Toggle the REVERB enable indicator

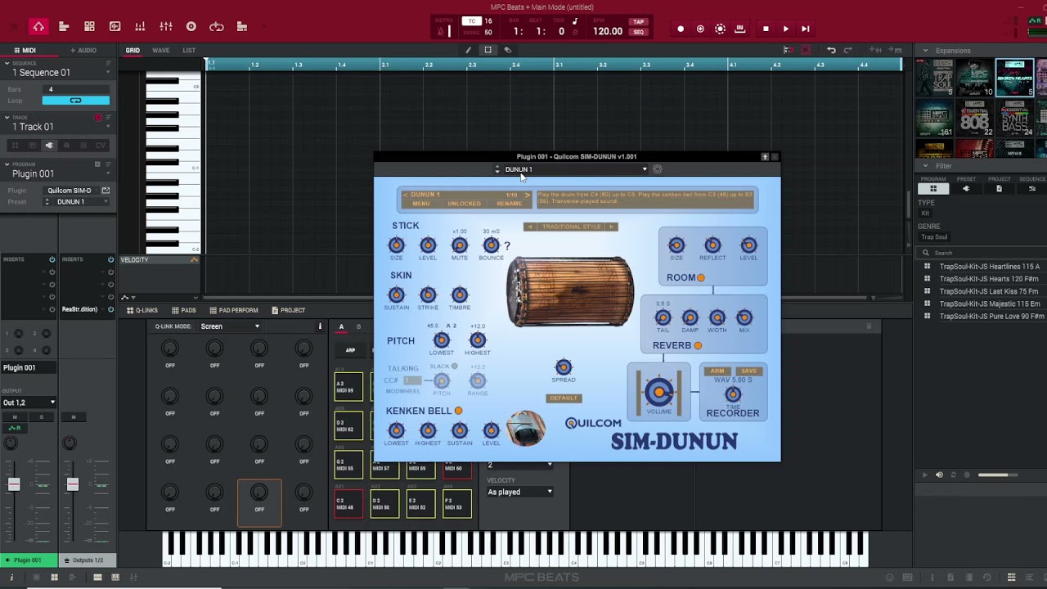(x=698, y=345)
